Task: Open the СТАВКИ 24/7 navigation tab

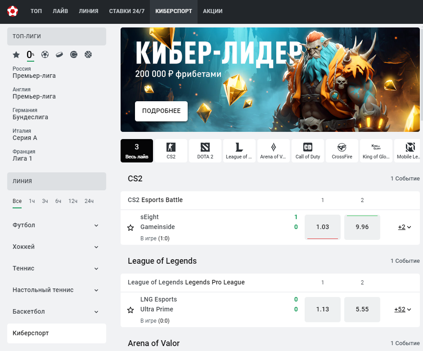Action: coord(127,11)
